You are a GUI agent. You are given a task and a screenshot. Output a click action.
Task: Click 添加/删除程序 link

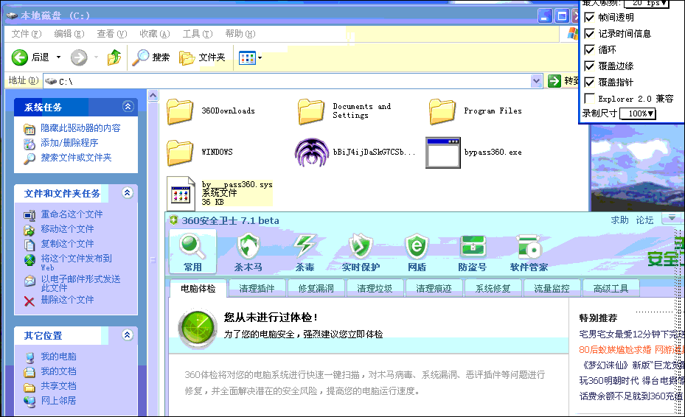pyautogui.click(x=69, y=143)
